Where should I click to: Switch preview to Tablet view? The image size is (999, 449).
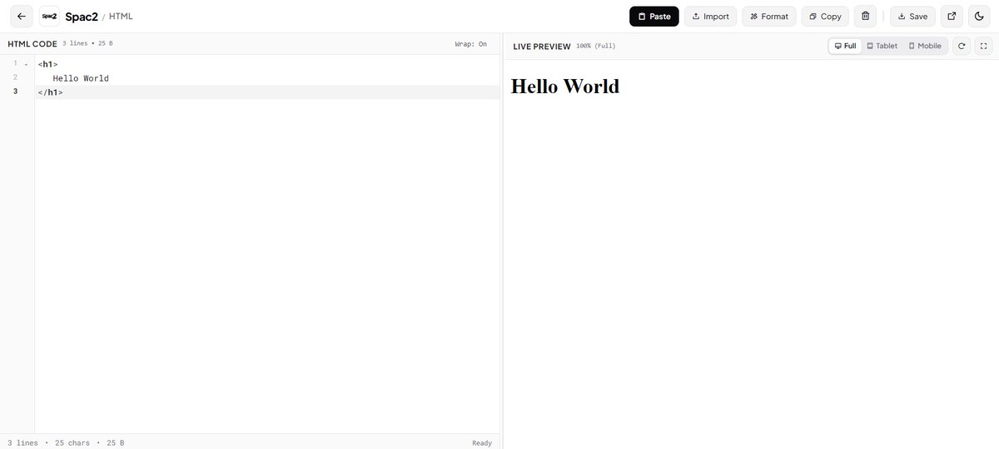(882, 46)
